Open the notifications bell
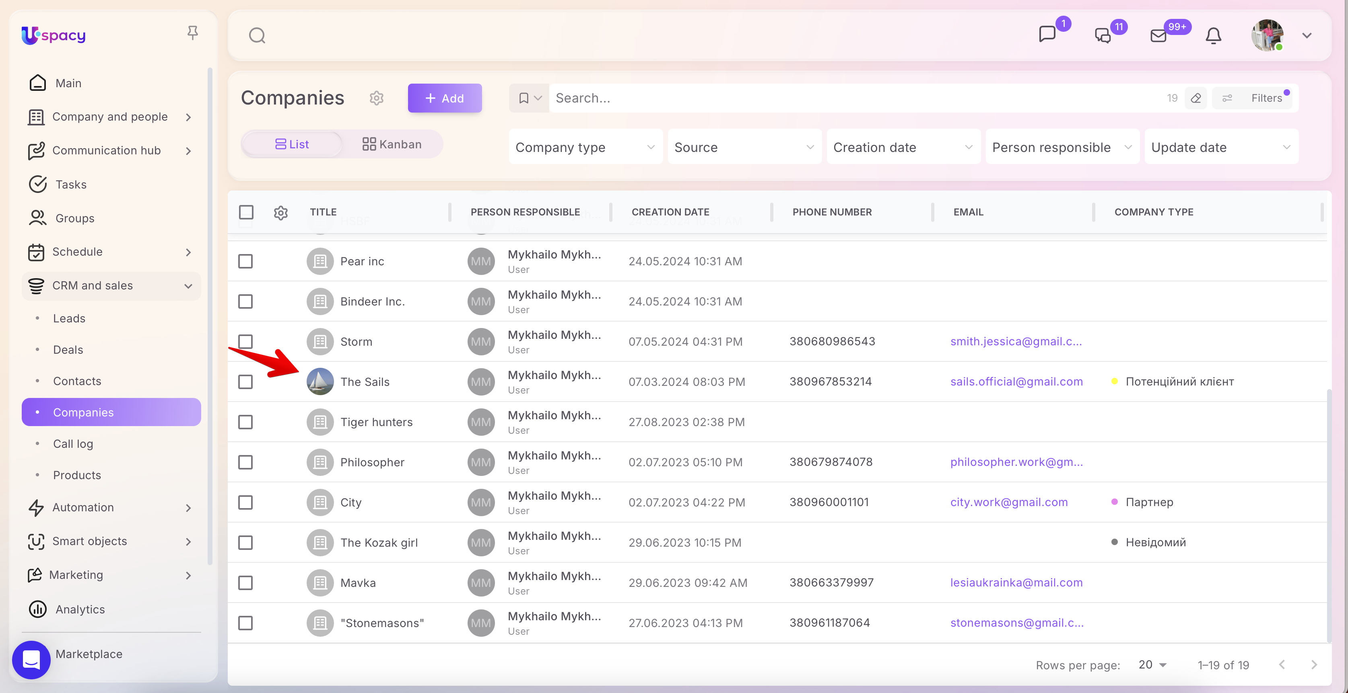Screen dimensions: 1348x693 click(1213, 35)
